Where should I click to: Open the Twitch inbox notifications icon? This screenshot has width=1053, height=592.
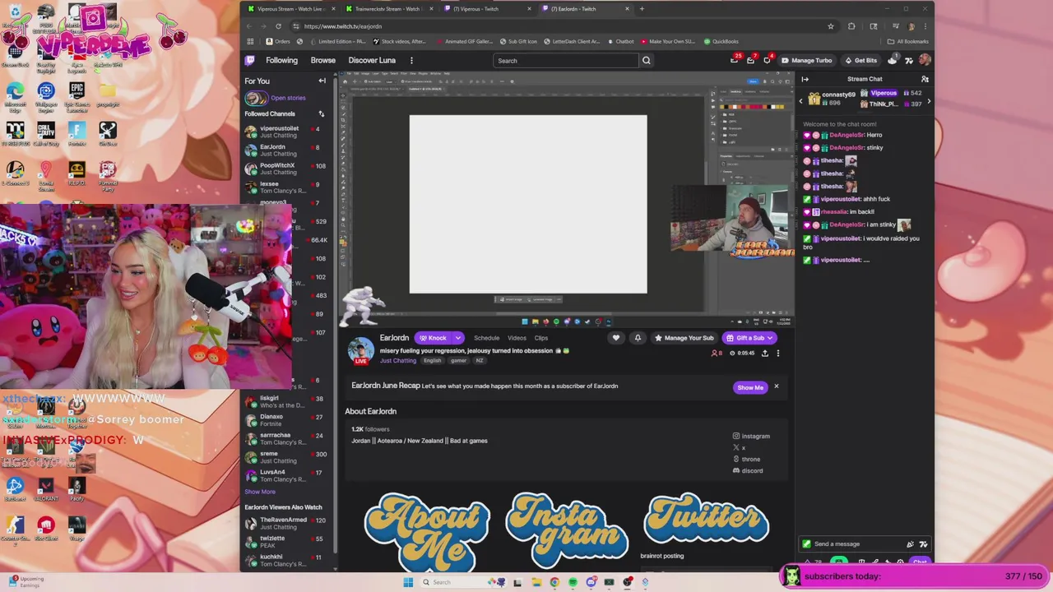coord(750,60)
